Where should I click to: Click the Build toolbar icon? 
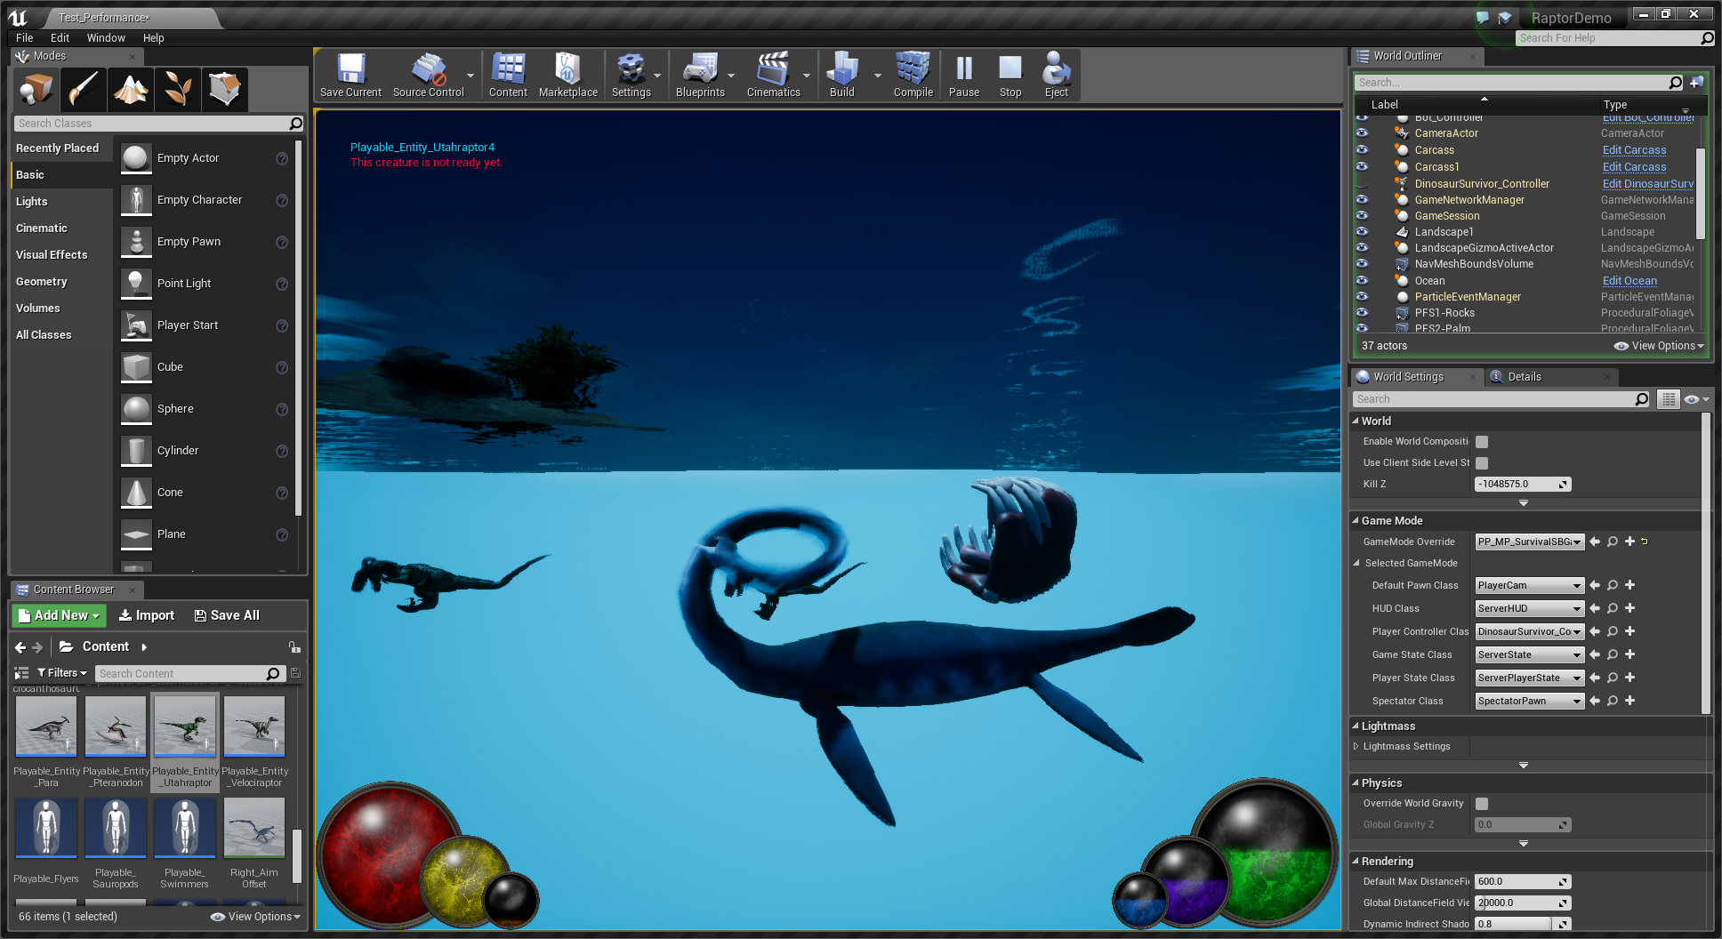coord(841,75)
